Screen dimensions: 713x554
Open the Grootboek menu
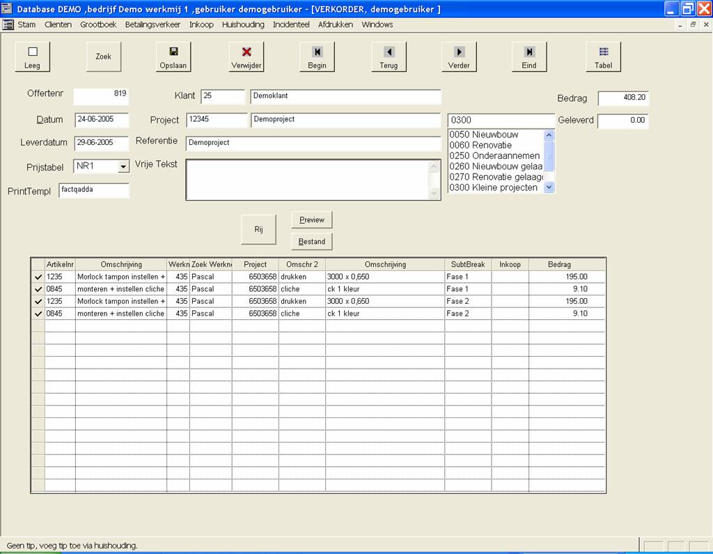point(98,24)
